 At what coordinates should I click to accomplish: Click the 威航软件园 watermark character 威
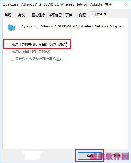94,156
